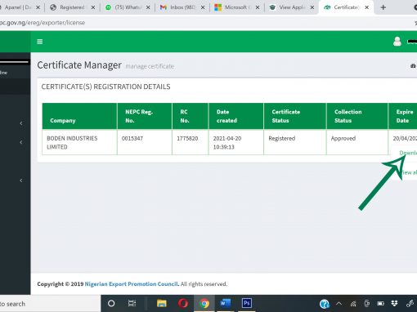
Task: Open a new browser tab
Action: [383, 7]
